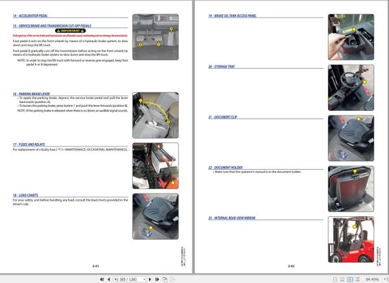This screenshot has height=283, width=389.
Task: Click the page number 2-42
Action: click(x=291, y=266)
